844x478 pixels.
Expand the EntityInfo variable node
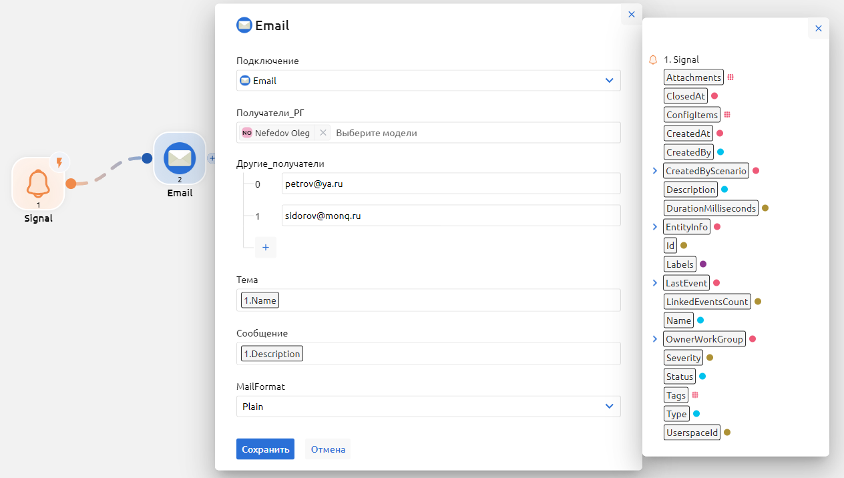[655, 227]
